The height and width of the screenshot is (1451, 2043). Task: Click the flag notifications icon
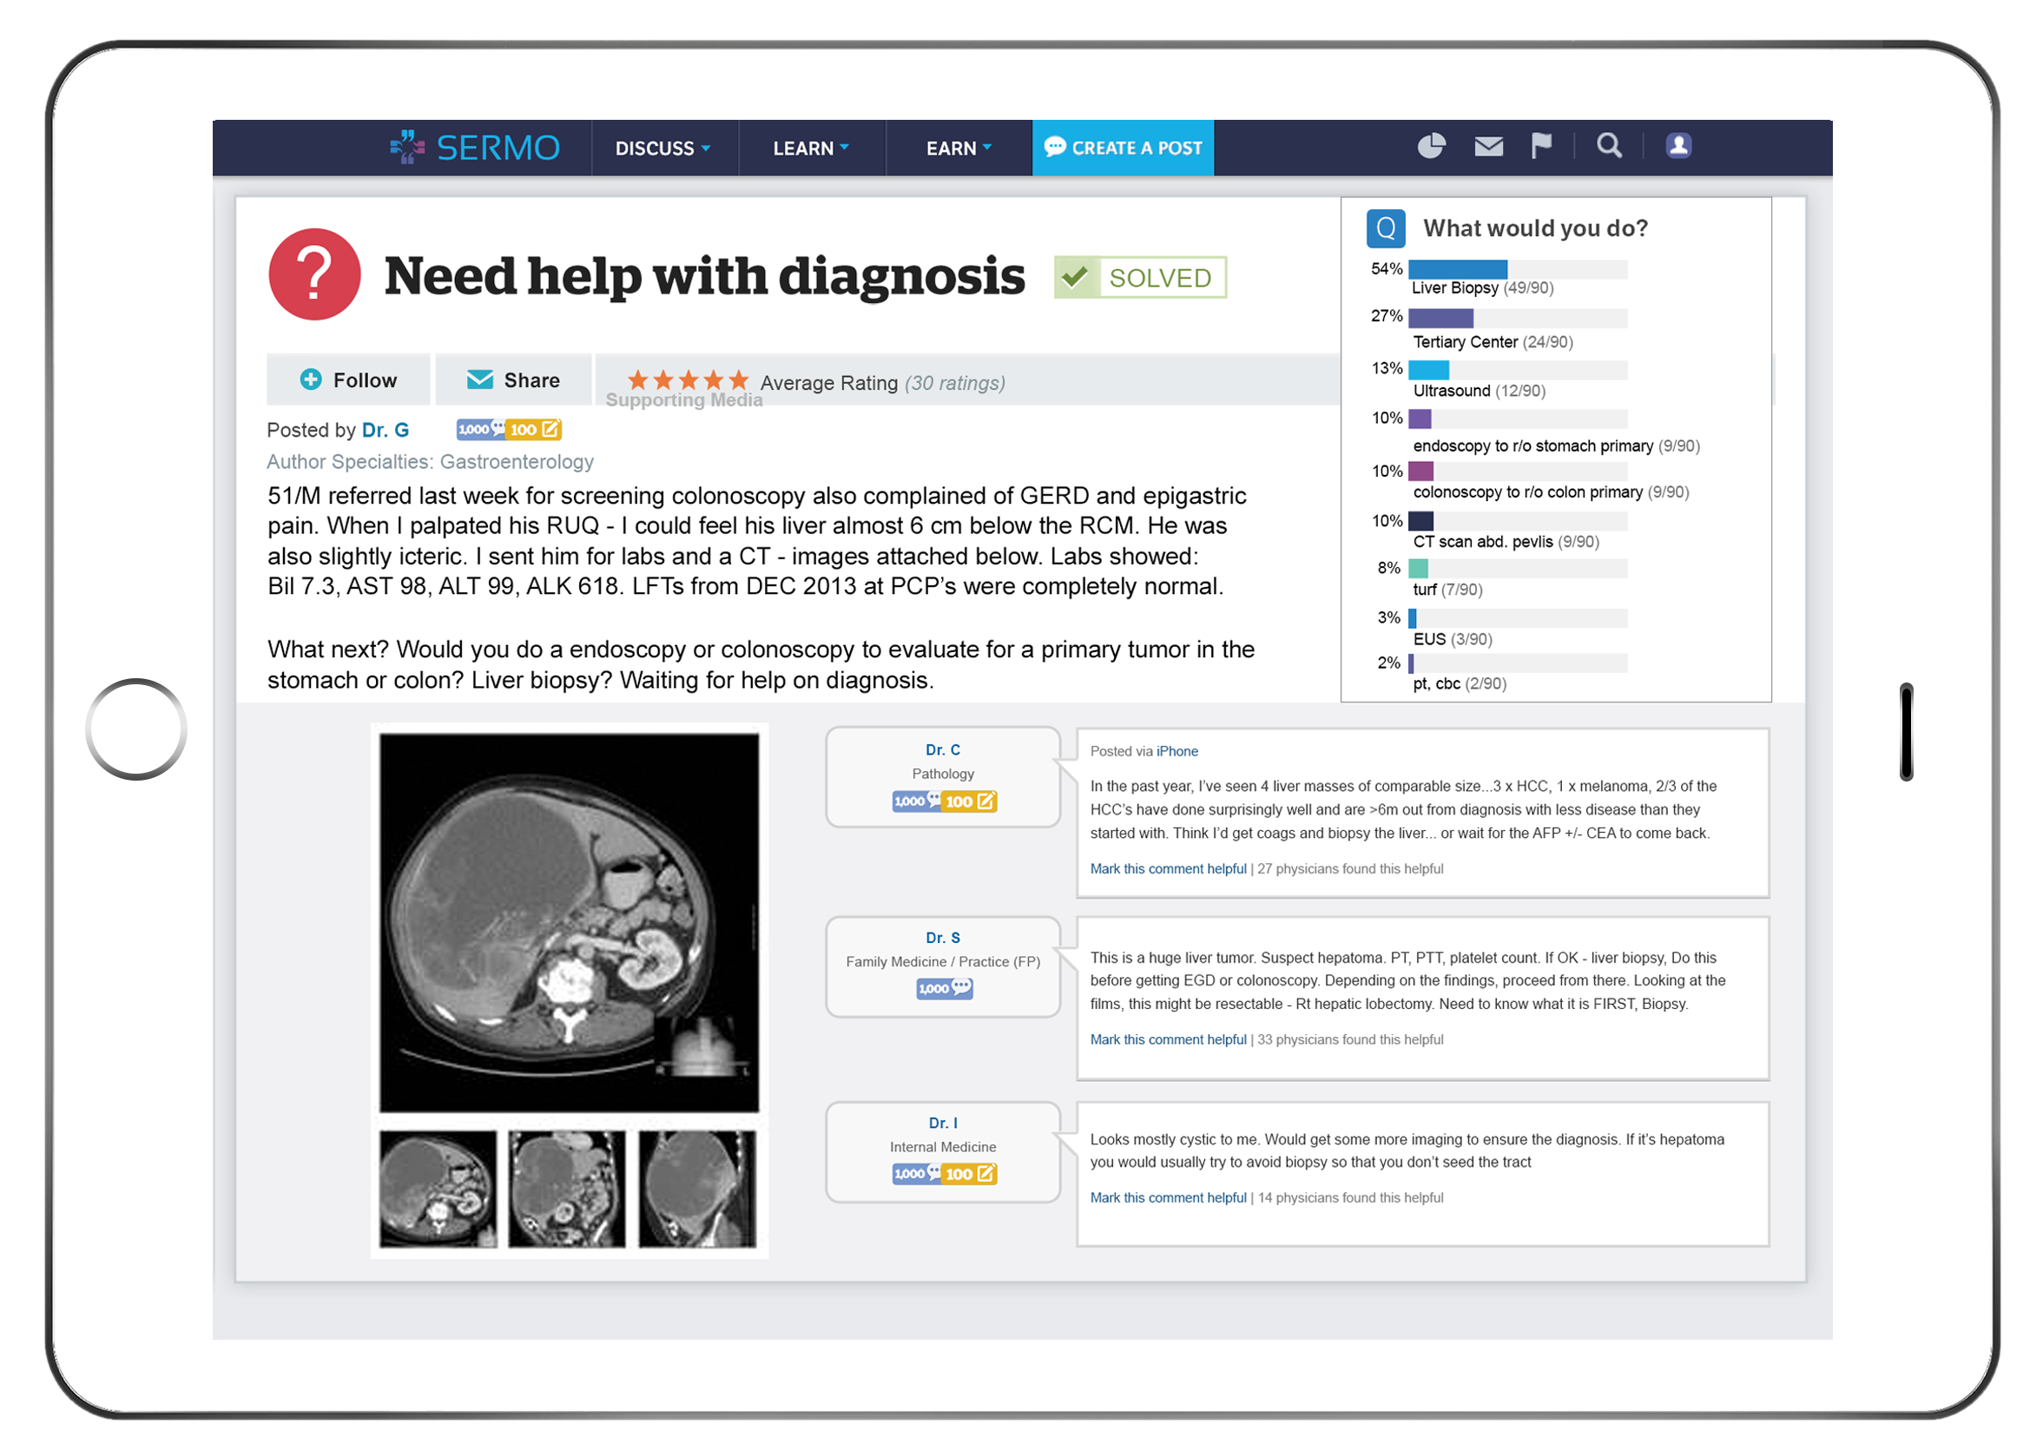1541,145
